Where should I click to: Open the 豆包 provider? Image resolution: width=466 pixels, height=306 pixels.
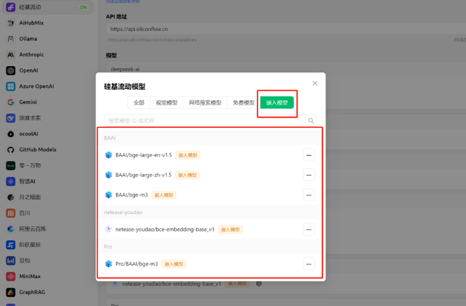(47, 260)
